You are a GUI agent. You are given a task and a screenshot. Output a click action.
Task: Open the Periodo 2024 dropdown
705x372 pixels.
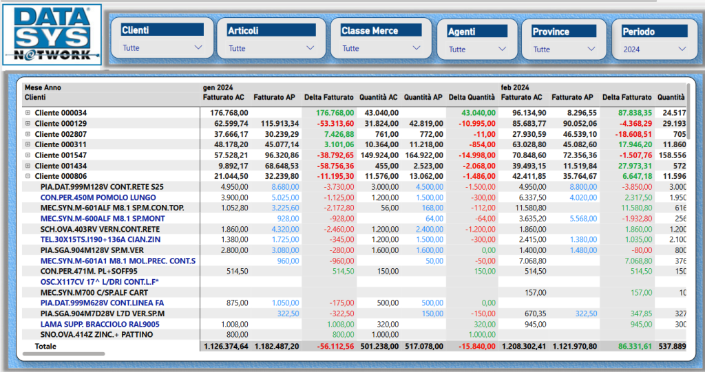point(682,49)
